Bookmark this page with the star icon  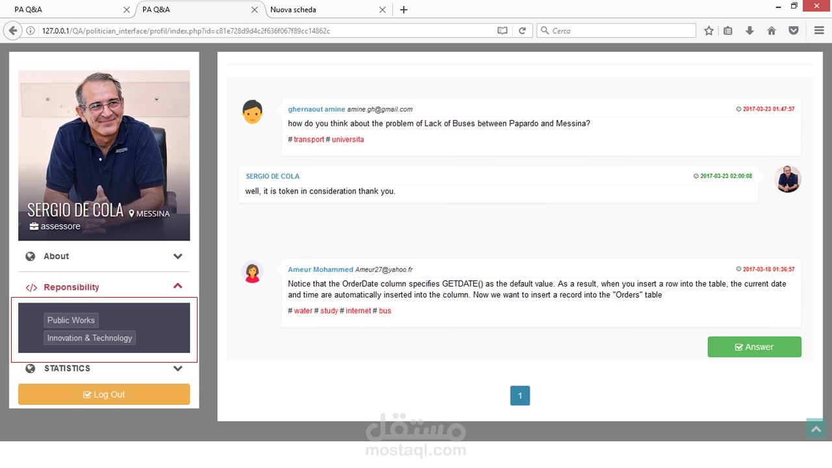click(x=708, y=31)
